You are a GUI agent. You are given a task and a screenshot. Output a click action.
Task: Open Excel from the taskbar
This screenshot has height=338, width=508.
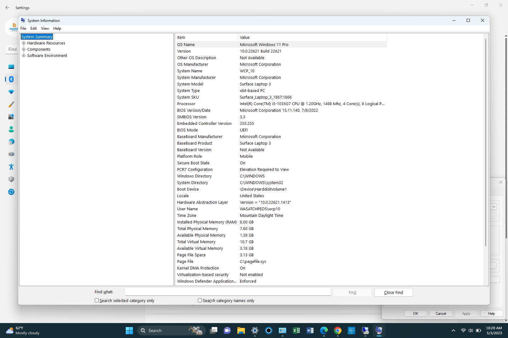[296, 330]
